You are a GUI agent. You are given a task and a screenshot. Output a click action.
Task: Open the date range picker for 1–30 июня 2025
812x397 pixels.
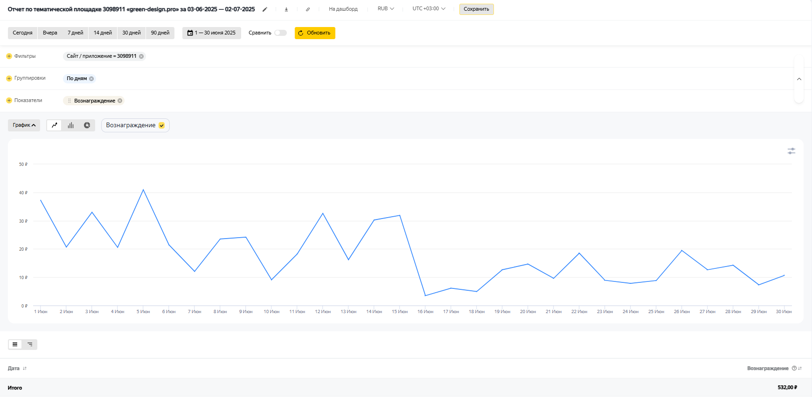[x=212, y=33]
